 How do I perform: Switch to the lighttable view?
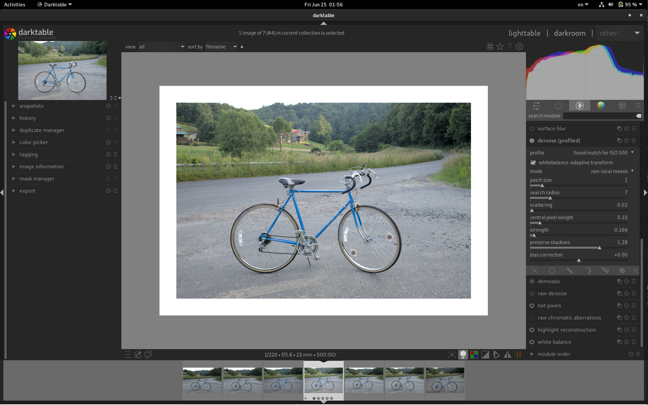pos(524,33)
